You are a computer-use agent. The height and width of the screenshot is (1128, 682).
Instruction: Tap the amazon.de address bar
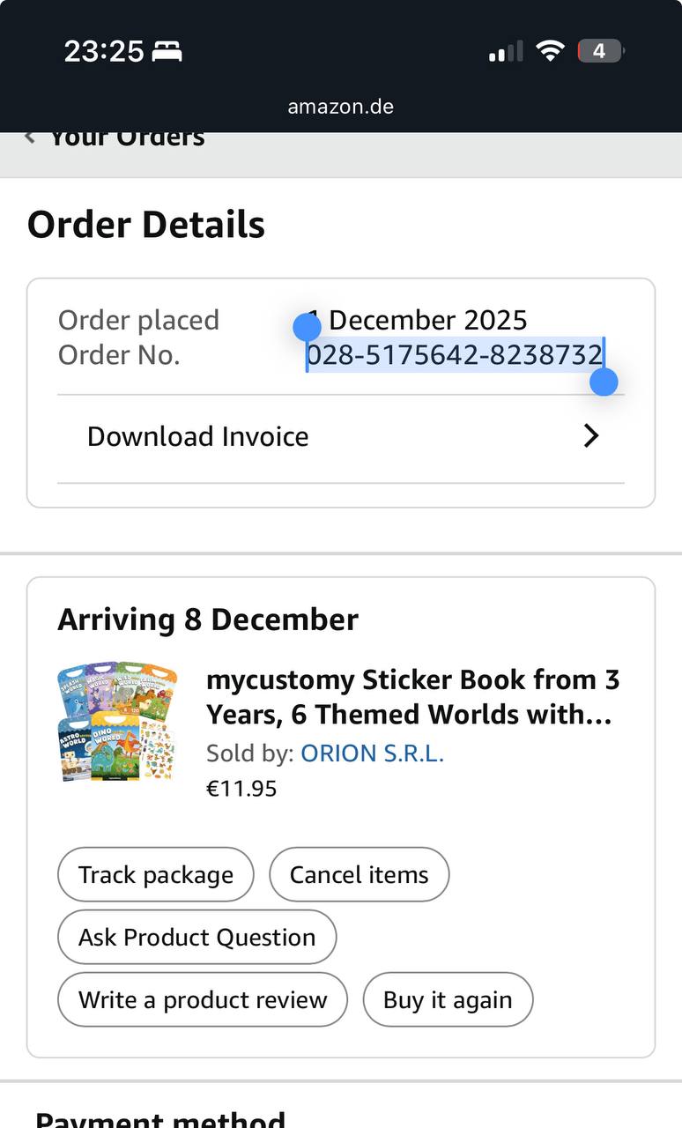tap(340, 107)
